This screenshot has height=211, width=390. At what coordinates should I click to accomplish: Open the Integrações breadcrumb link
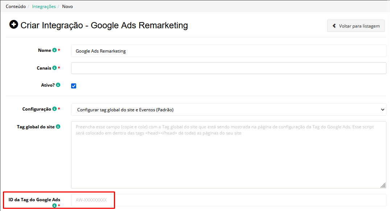[44, 7]
